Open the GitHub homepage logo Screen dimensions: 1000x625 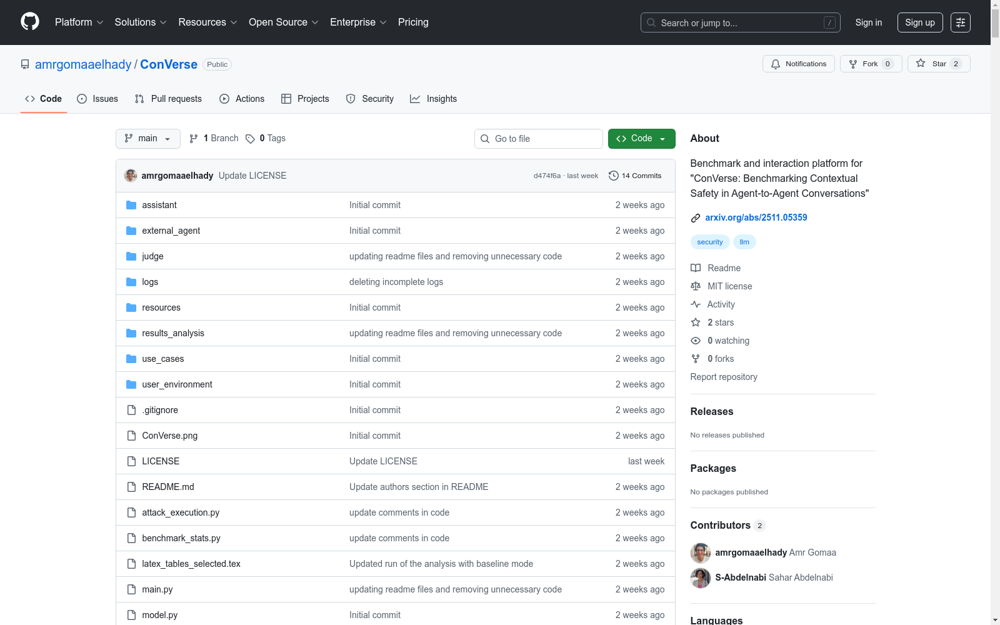tap(30, 22)
